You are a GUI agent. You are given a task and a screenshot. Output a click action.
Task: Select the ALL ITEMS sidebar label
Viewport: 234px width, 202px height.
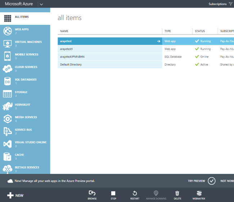[22, 17]
